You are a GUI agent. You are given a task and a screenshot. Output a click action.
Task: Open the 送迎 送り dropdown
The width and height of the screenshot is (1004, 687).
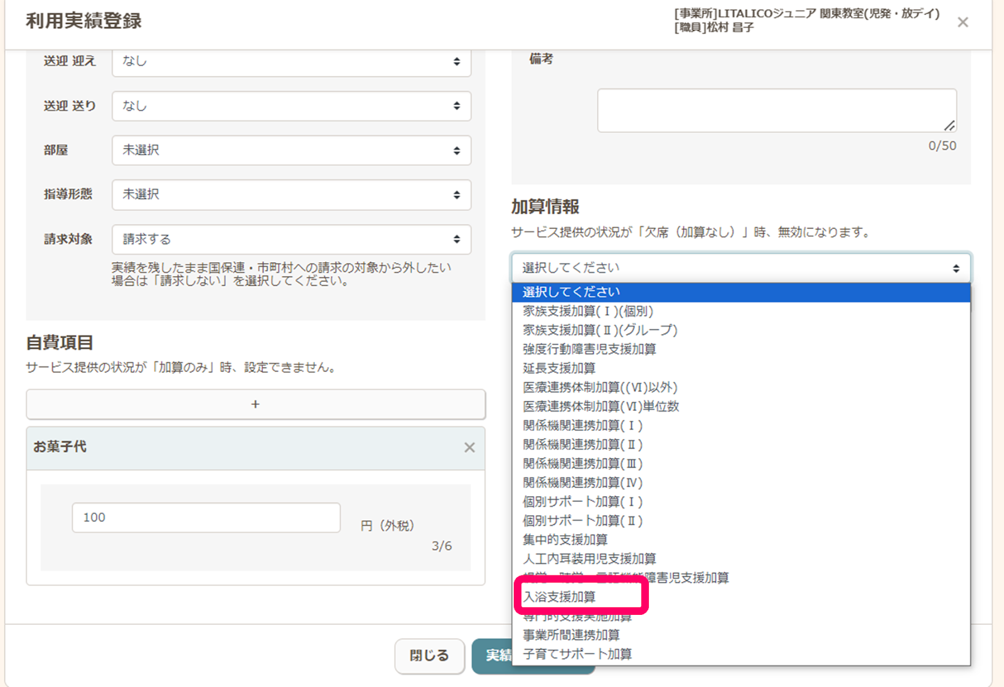point(291,106)
